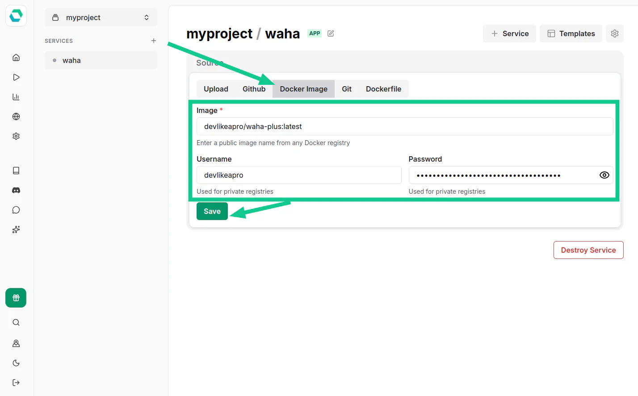The image size is (638, 396).
Task: Open the Gift rewards icon
Action: pyautogui.click(x=16, y=298)
